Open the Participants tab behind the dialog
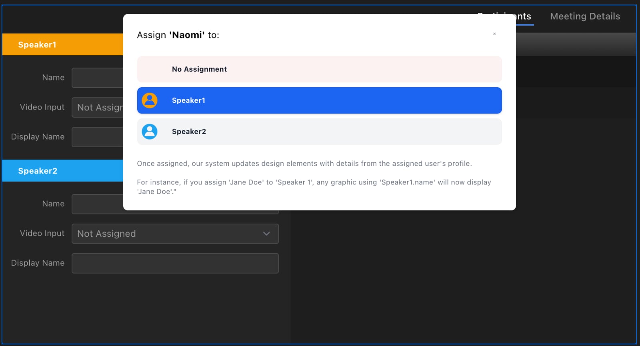 pos(524,16)
